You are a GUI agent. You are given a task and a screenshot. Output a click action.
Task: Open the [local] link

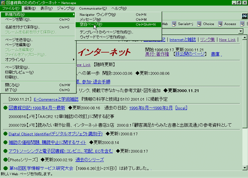click(181, 108)
